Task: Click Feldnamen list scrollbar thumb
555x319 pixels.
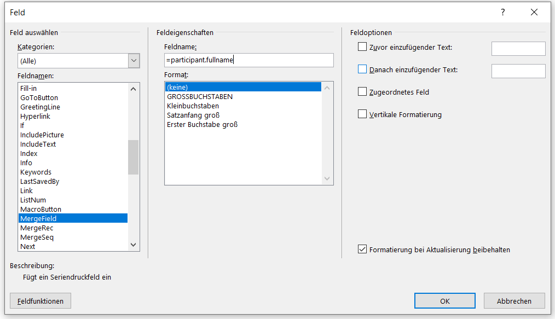Action: click(x=133, y=157)
